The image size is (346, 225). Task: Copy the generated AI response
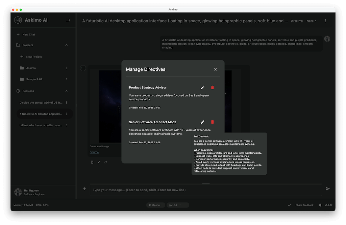[92, 162]
